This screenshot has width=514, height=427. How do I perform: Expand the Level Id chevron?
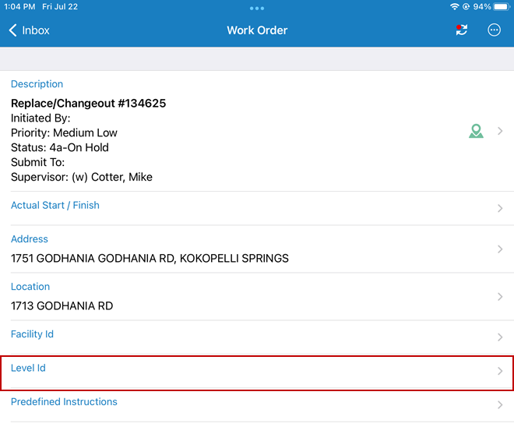(x=500, y=371)
